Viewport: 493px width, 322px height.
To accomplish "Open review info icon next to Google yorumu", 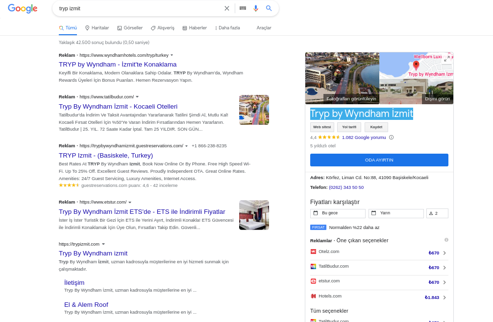I will (x=391, y=138).
